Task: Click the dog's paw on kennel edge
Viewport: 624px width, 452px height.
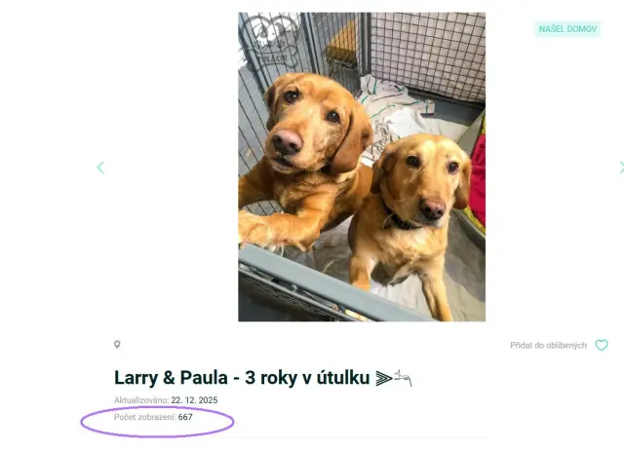Action: pyautogui.click(x=258, y=229)
